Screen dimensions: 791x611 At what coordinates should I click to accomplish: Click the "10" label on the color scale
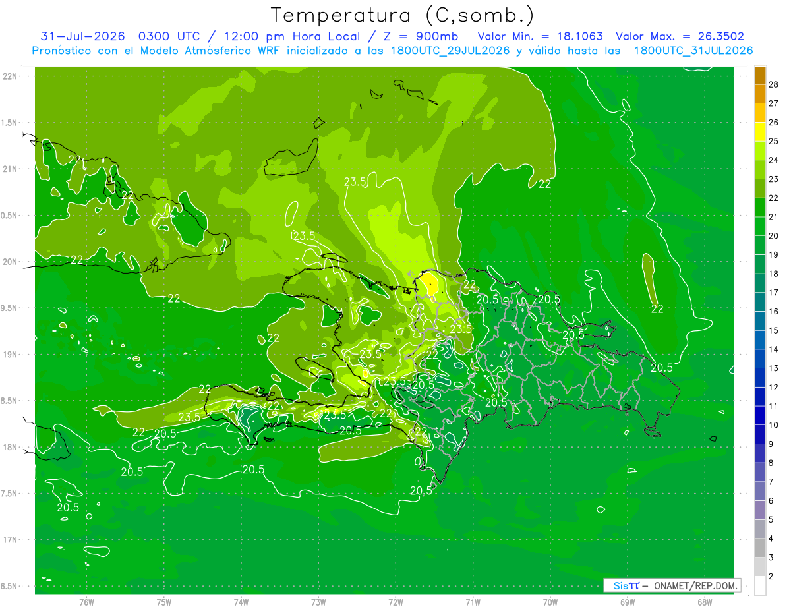(774, 425)
